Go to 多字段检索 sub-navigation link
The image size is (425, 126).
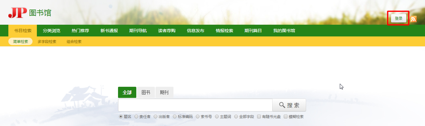[x=47, y=42]
